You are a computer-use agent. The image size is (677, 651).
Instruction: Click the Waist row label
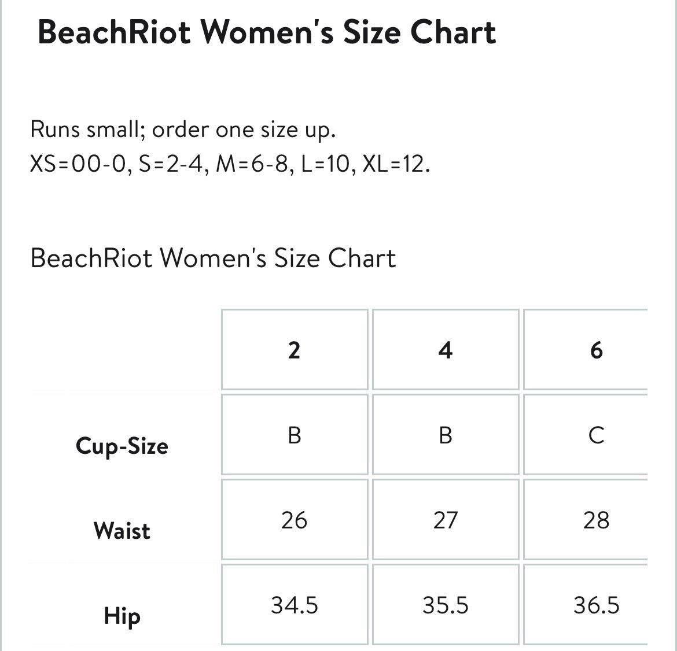click(122, 530)
